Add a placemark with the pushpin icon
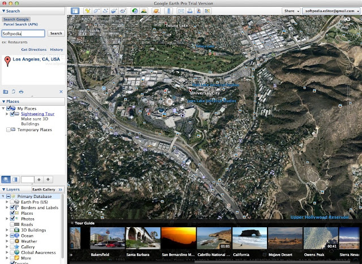 point(88,11)
